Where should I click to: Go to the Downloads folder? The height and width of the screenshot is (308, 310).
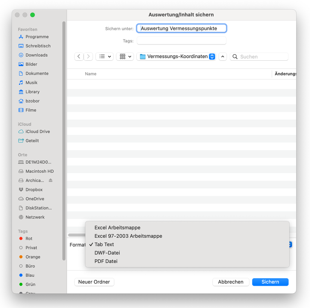(33, 55)
